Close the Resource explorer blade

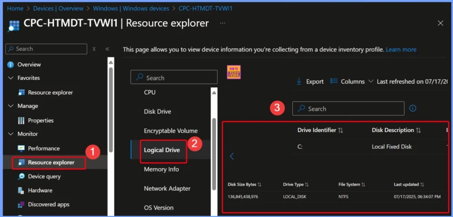pyautogui.click(x=440, y=23)
